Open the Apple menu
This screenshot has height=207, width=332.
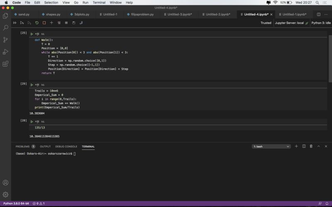click(x=6, y=2)
